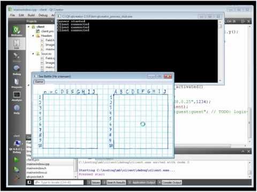257x192 pixels.
Task: Select mainwindow.h in open documents list
Action: tap(36, 168)
